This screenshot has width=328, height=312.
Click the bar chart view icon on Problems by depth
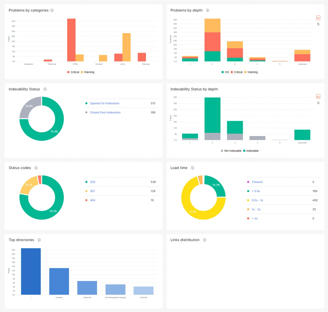318,17
